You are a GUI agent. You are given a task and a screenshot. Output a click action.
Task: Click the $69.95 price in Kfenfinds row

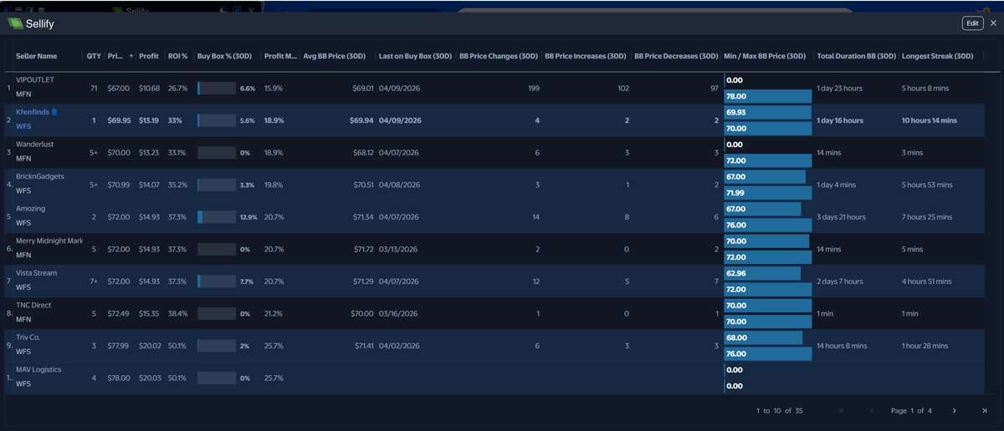[x=119, y=120]
